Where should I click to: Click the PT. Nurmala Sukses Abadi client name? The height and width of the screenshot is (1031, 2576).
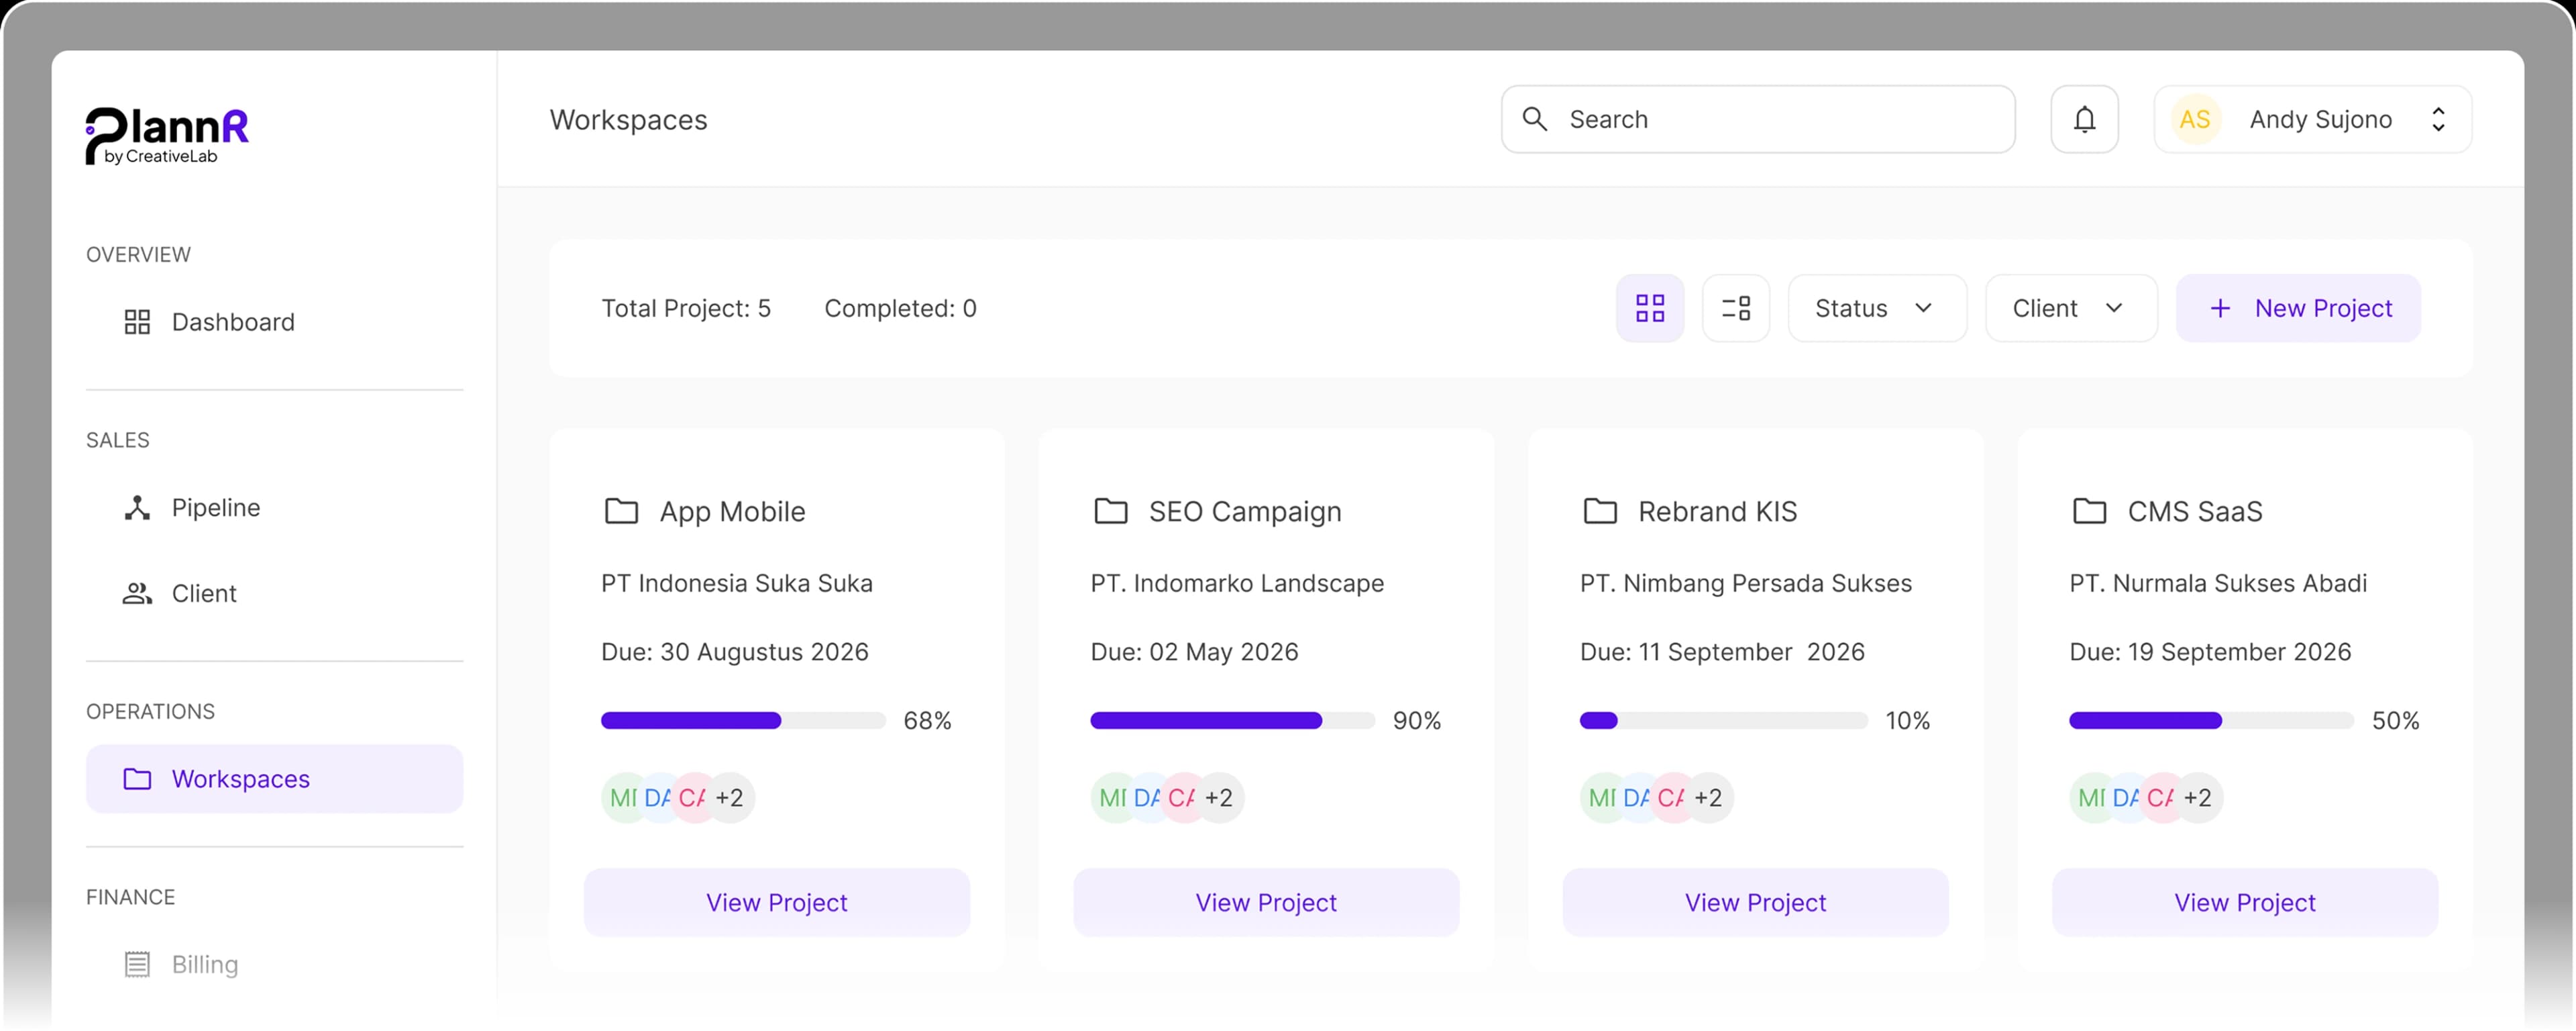point(2217,583)
